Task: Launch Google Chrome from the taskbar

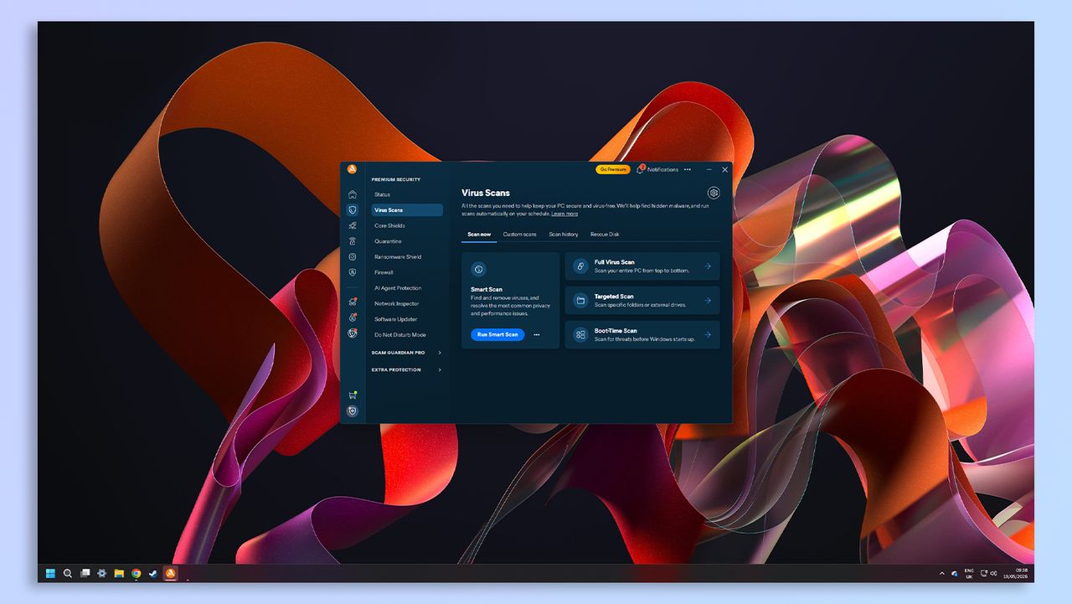Action: coord(136,574)
